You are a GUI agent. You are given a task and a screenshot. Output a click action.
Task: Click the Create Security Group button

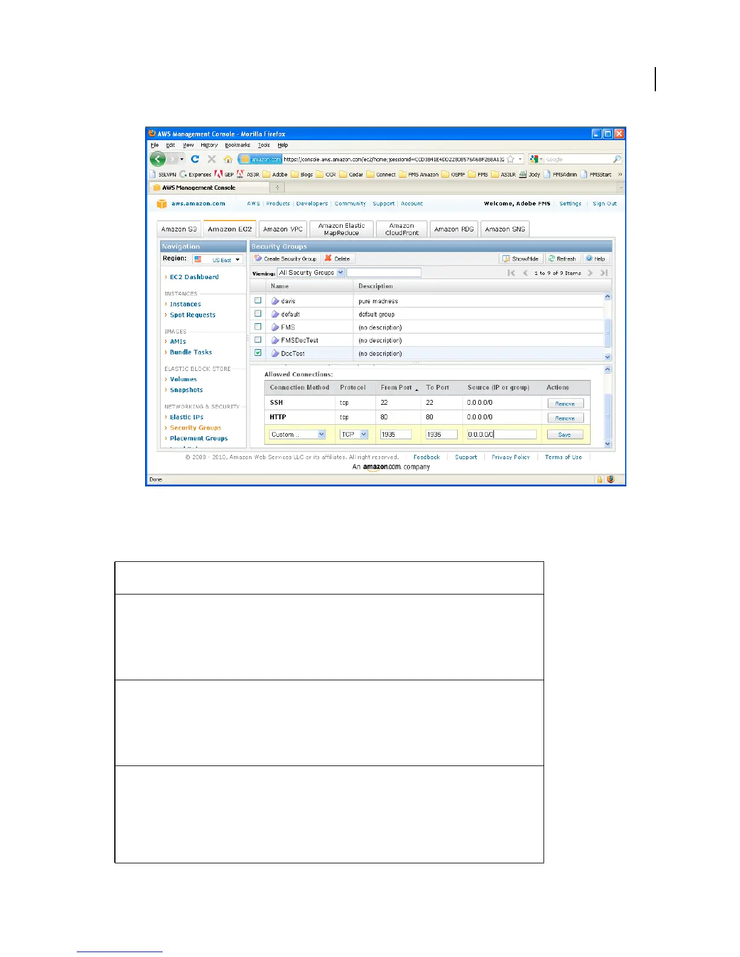pos(285,259)
